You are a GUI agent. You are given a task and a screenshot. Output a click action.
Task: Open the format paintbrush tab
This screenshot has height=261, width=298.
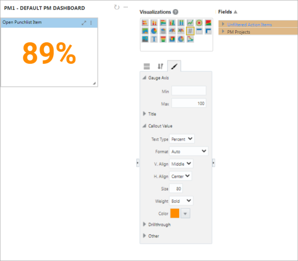174,66
